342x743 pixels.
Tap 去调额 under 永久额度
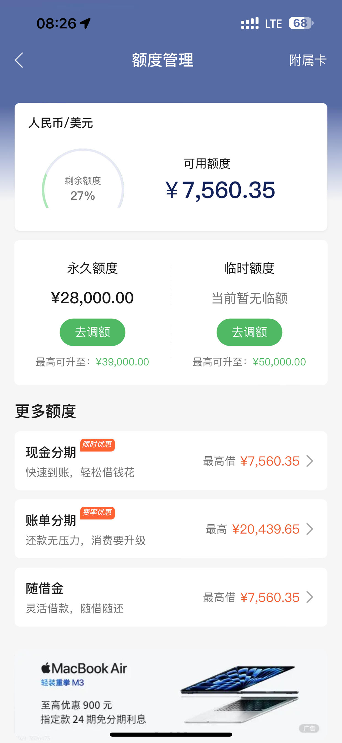tap(93, 332)
